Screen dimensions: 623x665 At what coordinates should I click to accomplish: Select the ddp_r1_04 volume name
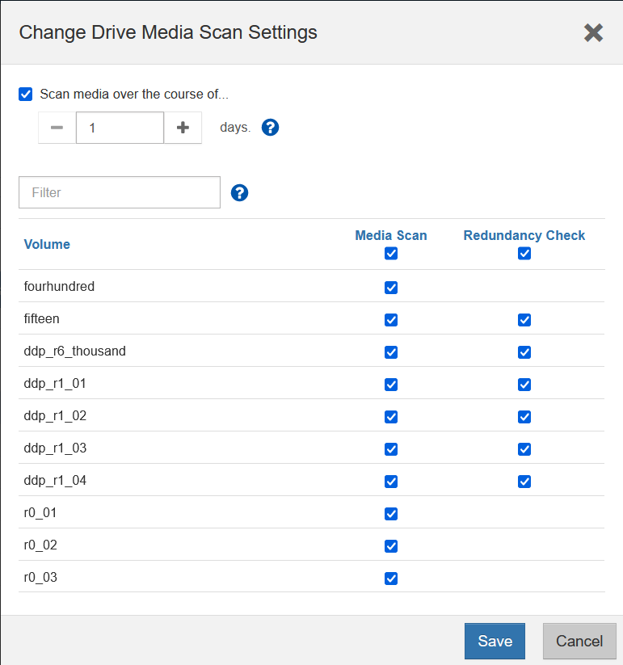click(55, 480)
